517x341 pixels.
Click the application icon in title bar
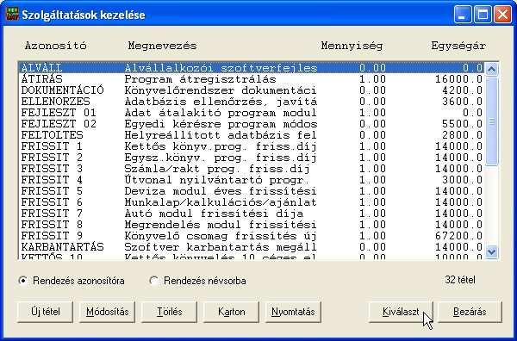click(12, 14)
